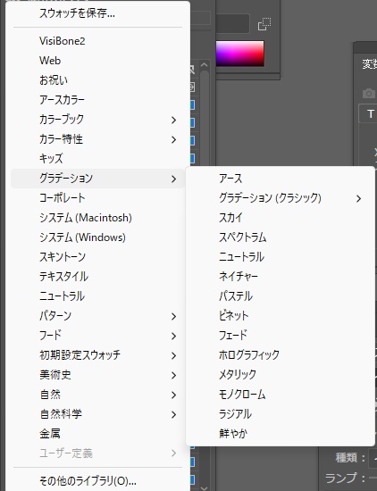
Task: Expand the 初期設定スウォッチ submenu
Action: point(97,355)
